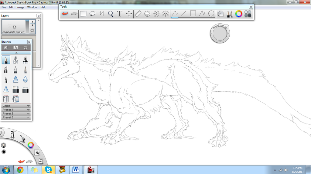Open the Layer Editor from Tools bar
Image resolution: width=311 pixels, height=174 pixels.
point(220,14)
